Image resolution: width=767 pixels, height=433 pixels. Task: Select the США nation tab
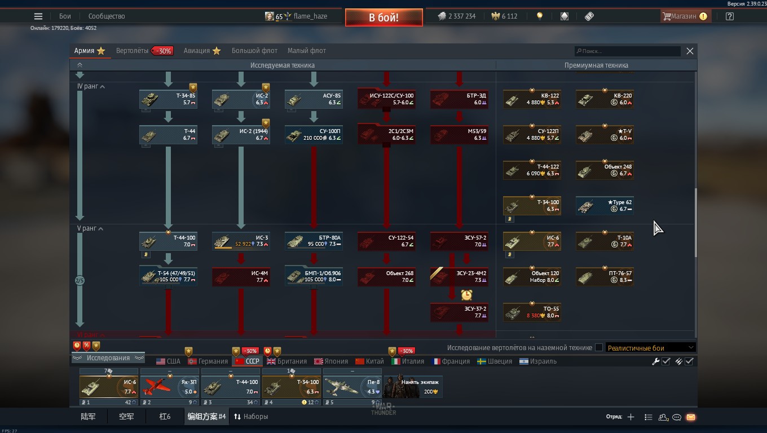(168, 361)
